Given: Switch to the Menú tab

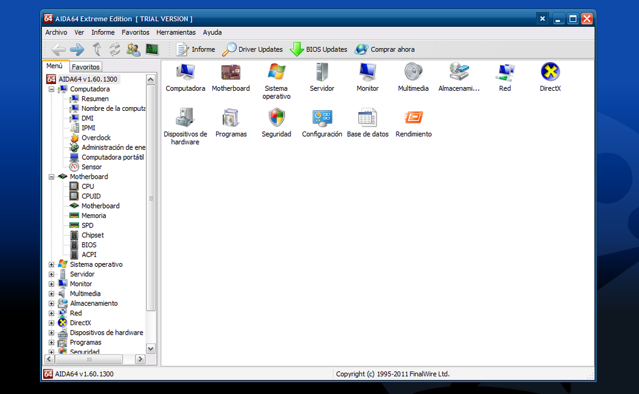Looking at the screenshot, I should pyautogui.click(x=55, y=66).
